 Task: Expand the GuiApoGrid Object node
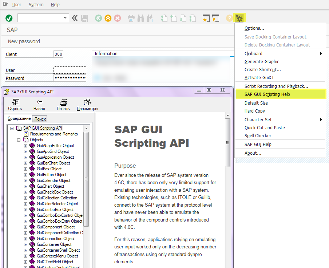point(25,151)
